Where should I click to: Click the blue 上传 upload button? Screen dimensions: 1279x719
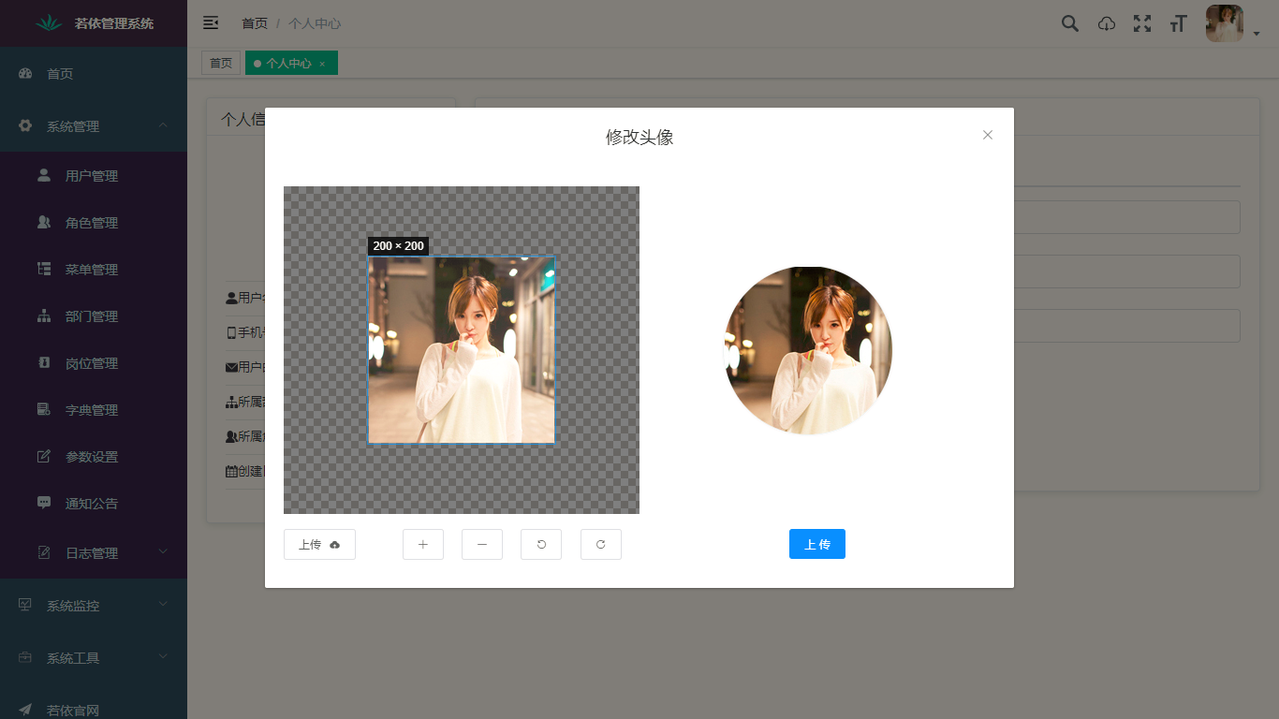coord(816,544)
